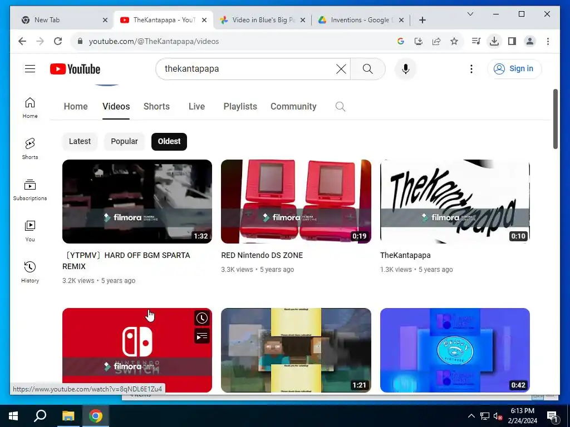Open the Nintendo Switch logo video thumbnail

137,350
